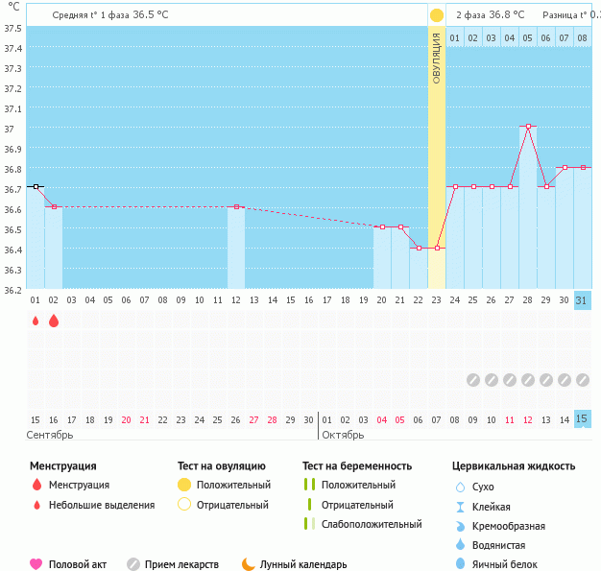Click the menstruation drop on cycle day 02
Viewport: 601px width, 571px height.
point(54,321)
